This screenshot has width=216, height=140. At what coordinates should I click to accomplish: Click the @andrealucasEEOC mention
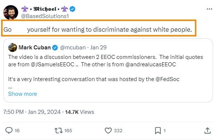tap(150, 64)
